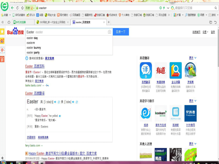Play the example sentence audio
Image resolution: width=219 pixels, height=164 pixels.
60,116
